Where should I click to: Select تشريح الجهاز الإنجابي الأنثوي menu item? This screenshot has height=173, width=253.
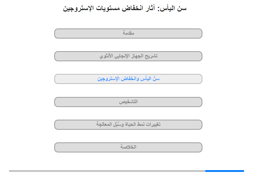pos(128,56)
